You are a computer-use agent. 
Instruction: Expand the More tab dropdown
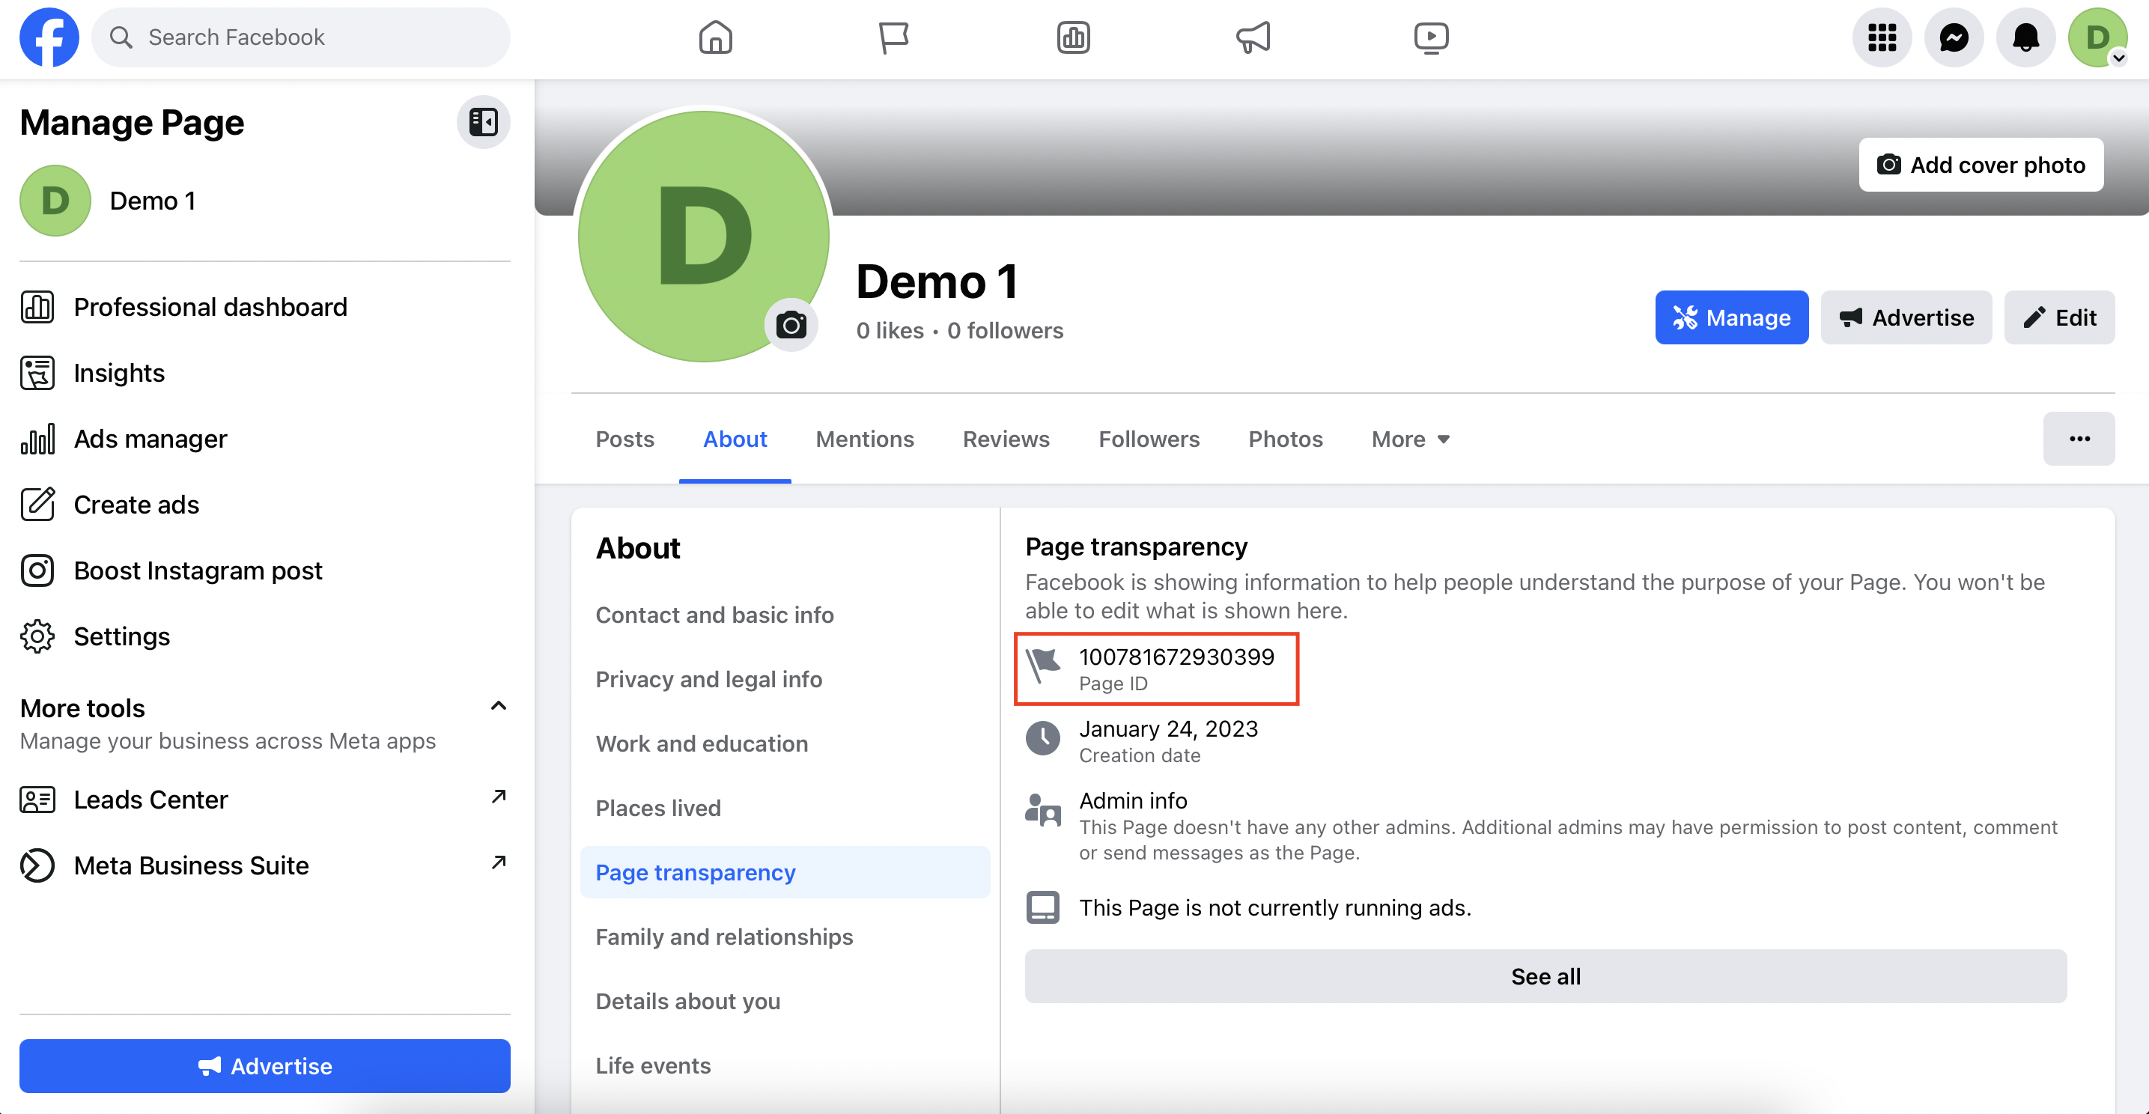(1411, 439)
